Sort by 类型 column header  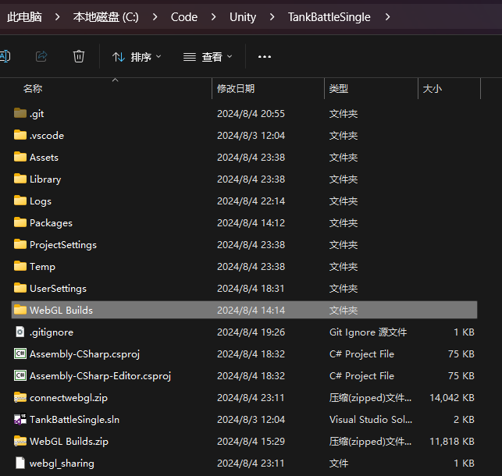pos(339,89)
